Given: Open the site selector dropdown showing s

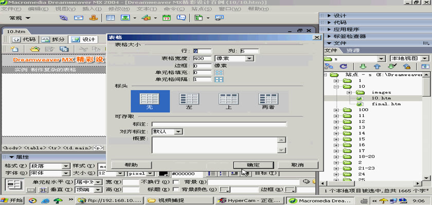Looking at the screenshot, I should [x=381, y=59].
